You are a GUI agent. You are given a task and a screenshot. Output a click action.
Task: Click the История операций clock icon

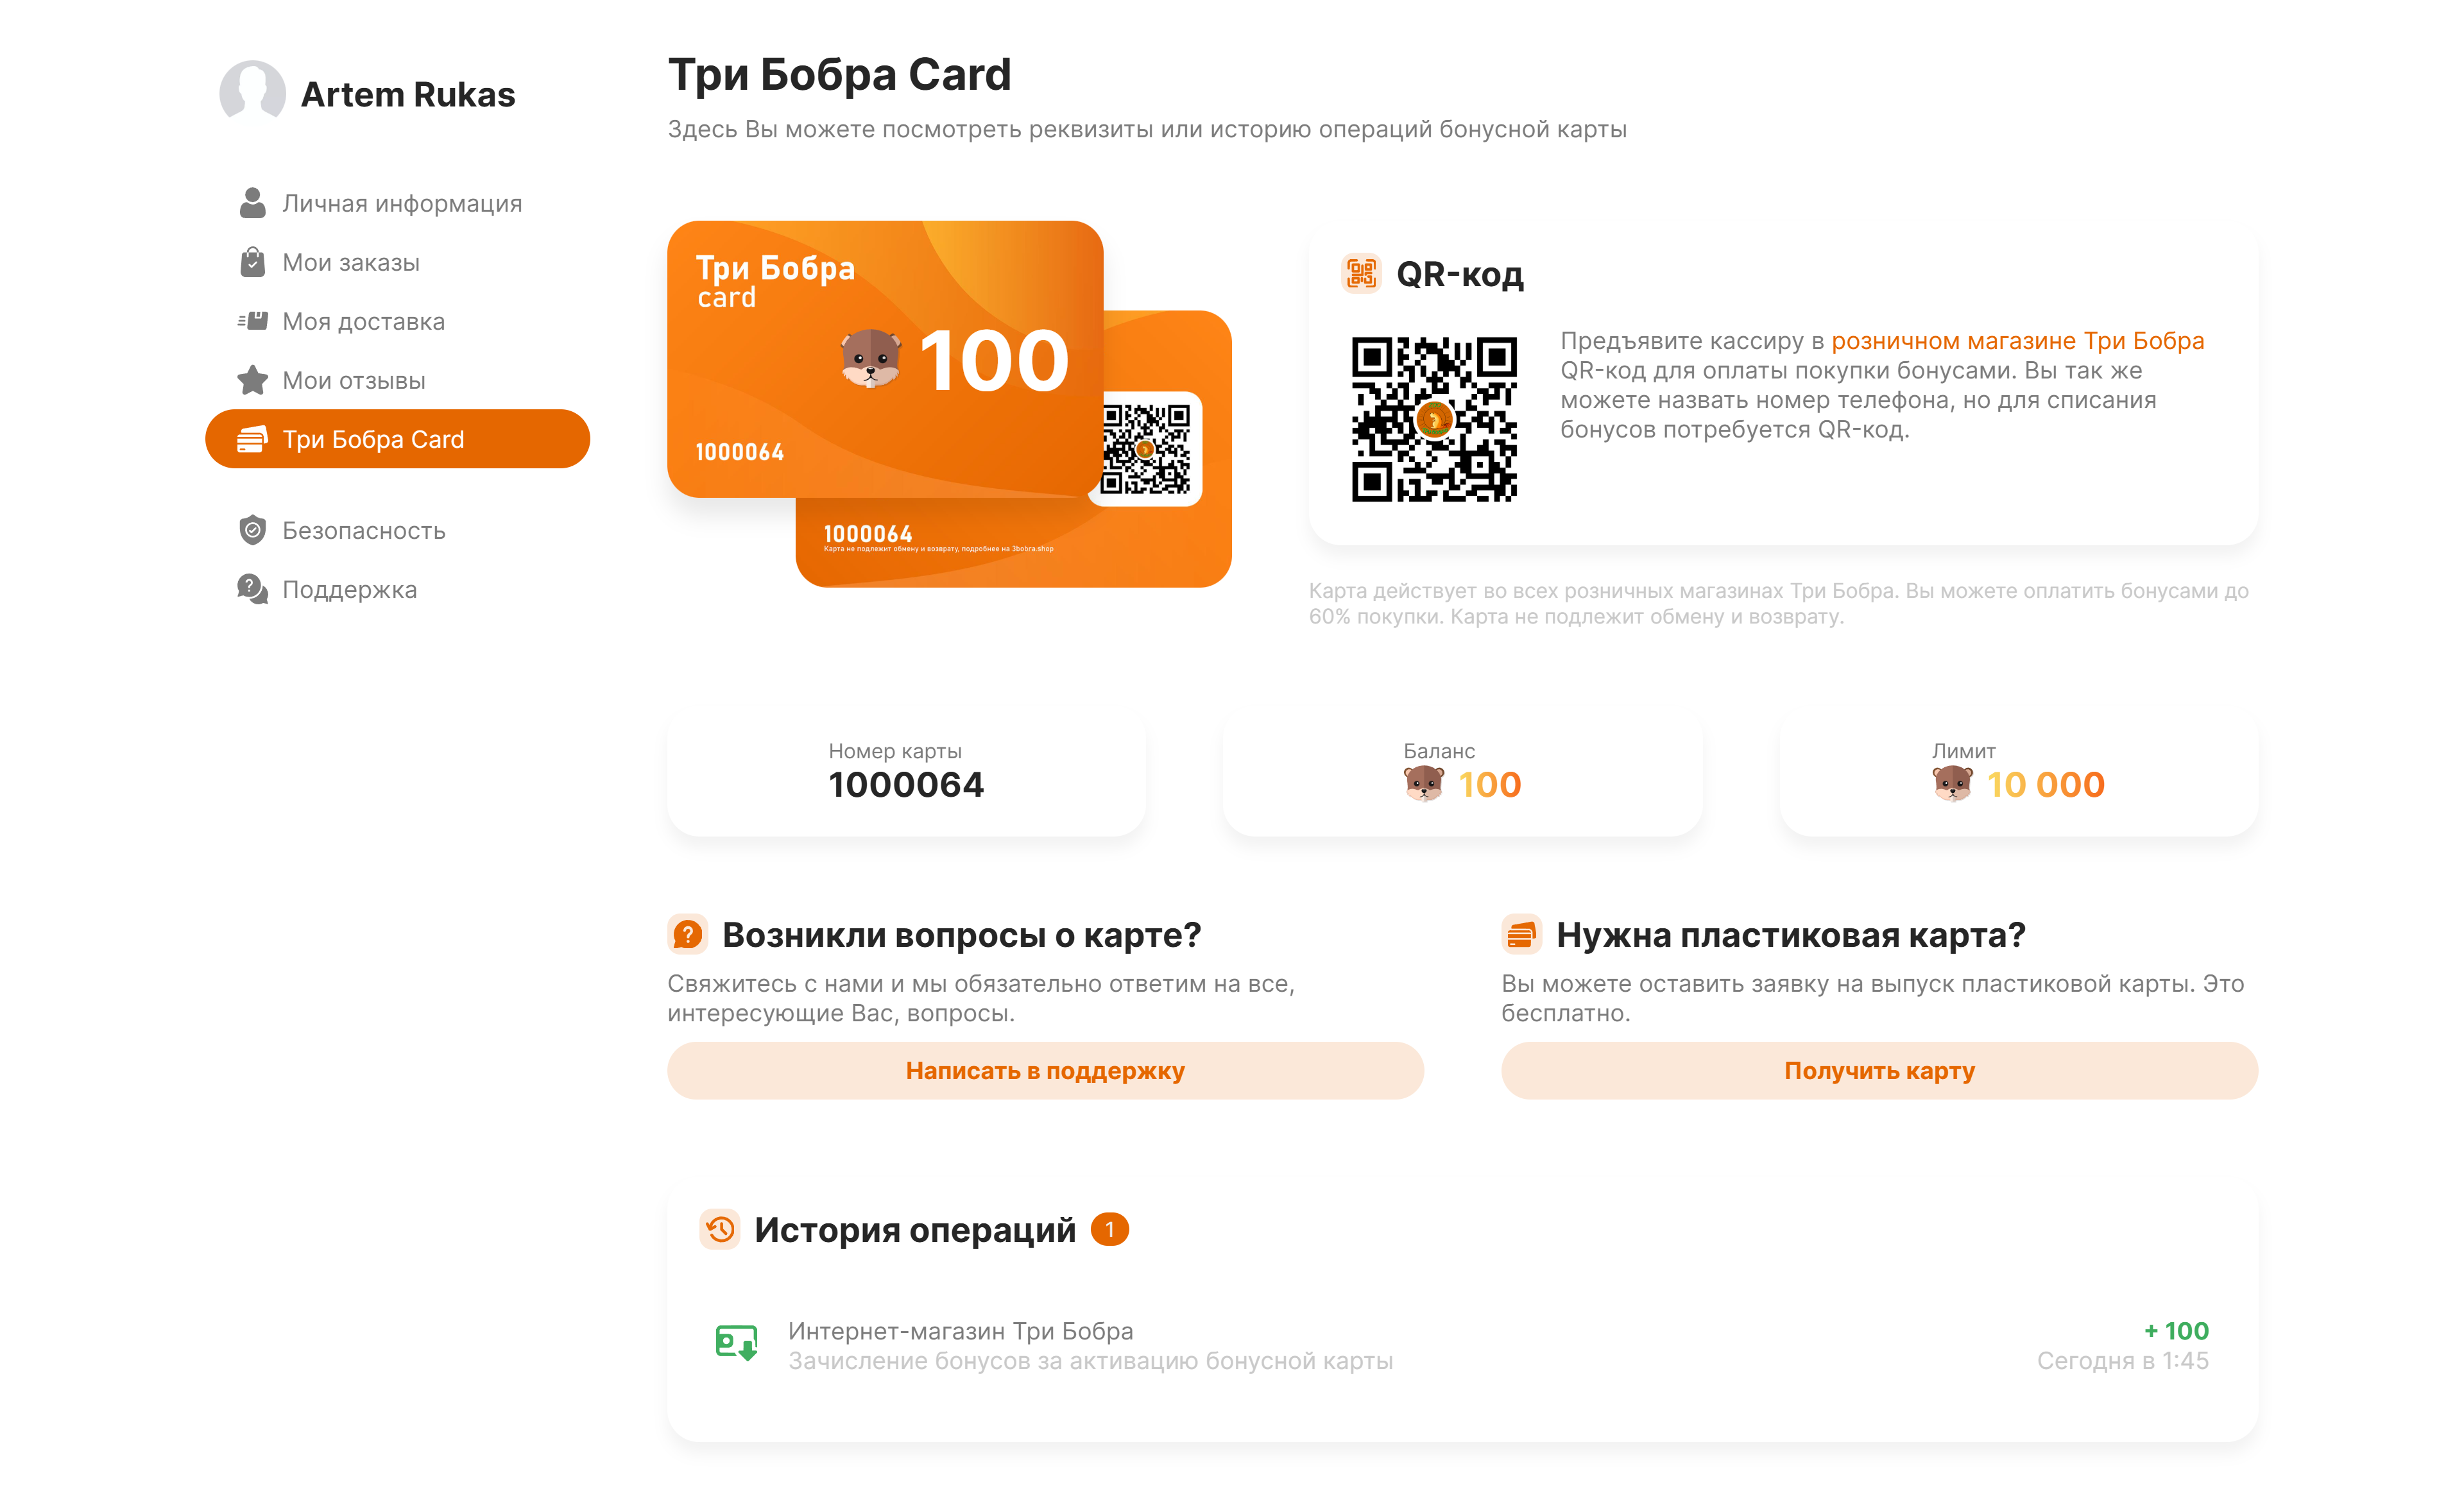click(720, 1229)
